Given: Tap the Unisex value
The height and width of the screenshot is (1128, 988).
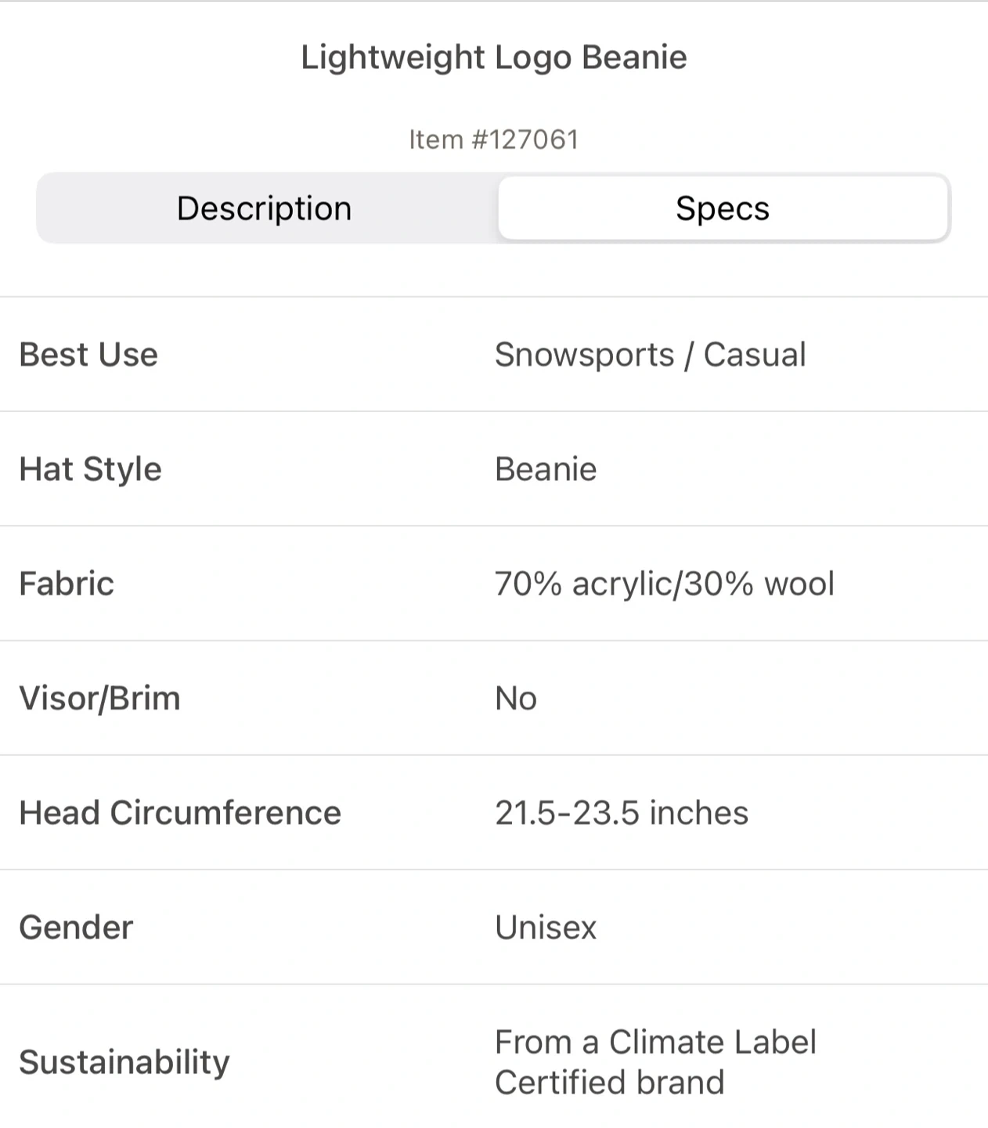Looking at the screenshot, I should click(x=546, y=927).
